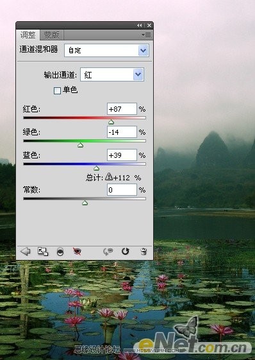This screenshot has width=255, height=360.
Task: Click the +112 total value text
Action: pyautogui.click(x=122, y=178)
